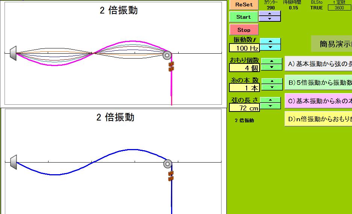Click the pulley wheel icon in upper chart
The image size is (352, 214).
pos(167,55)
